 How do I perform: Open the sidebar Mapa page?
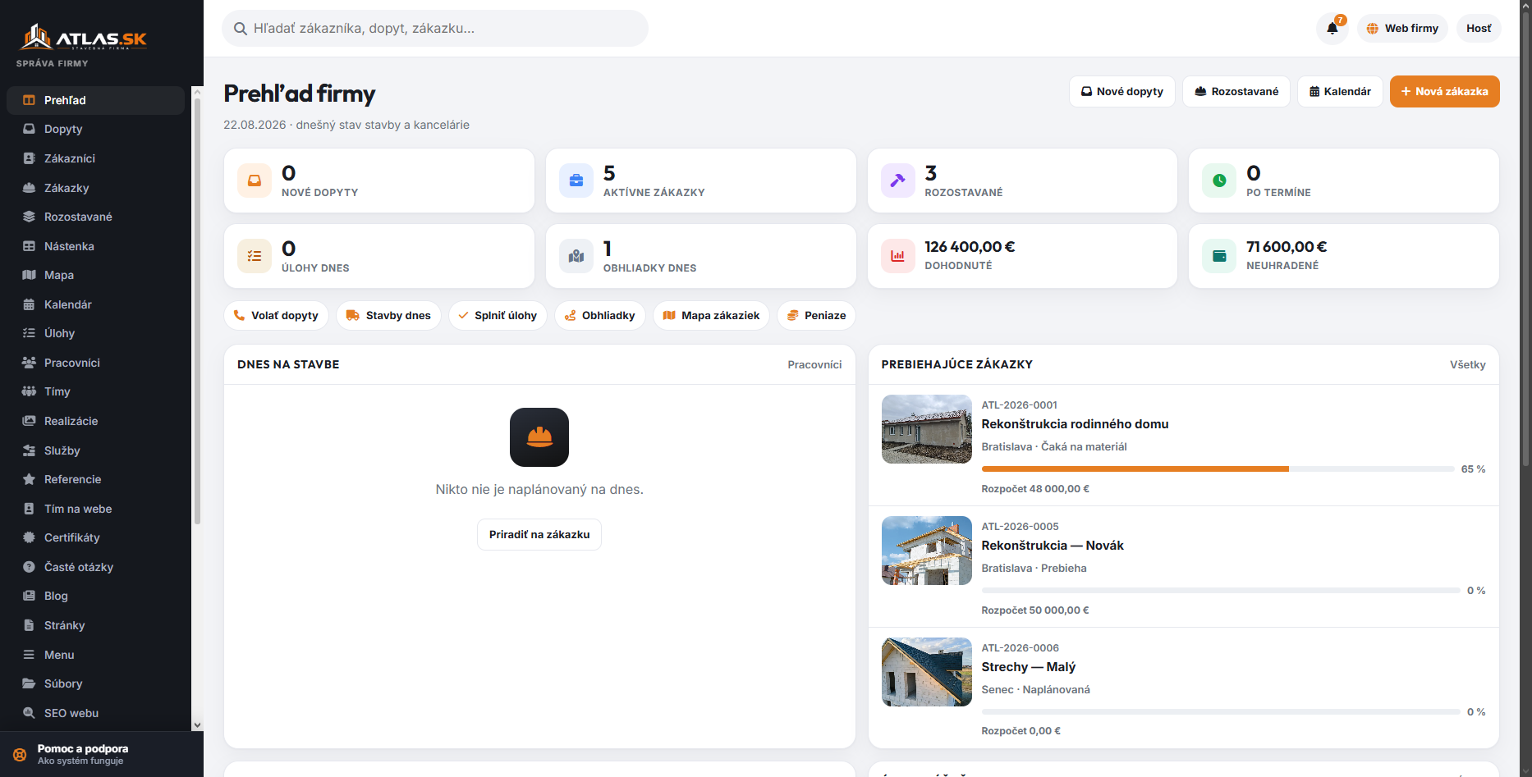[95, 275]
